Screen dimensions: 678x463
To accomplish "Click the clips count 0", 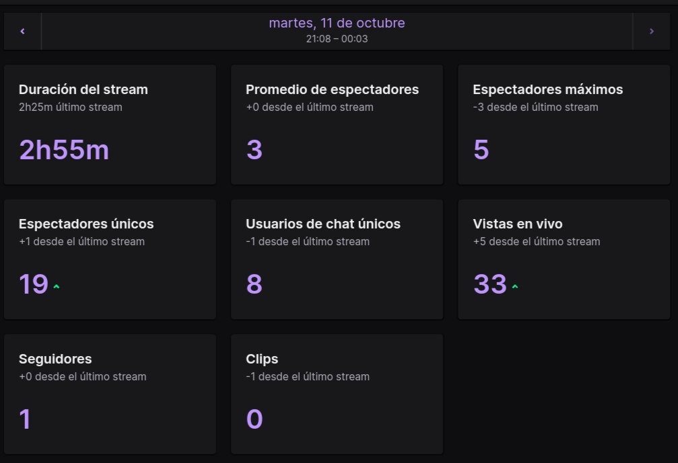I will 255,419.
